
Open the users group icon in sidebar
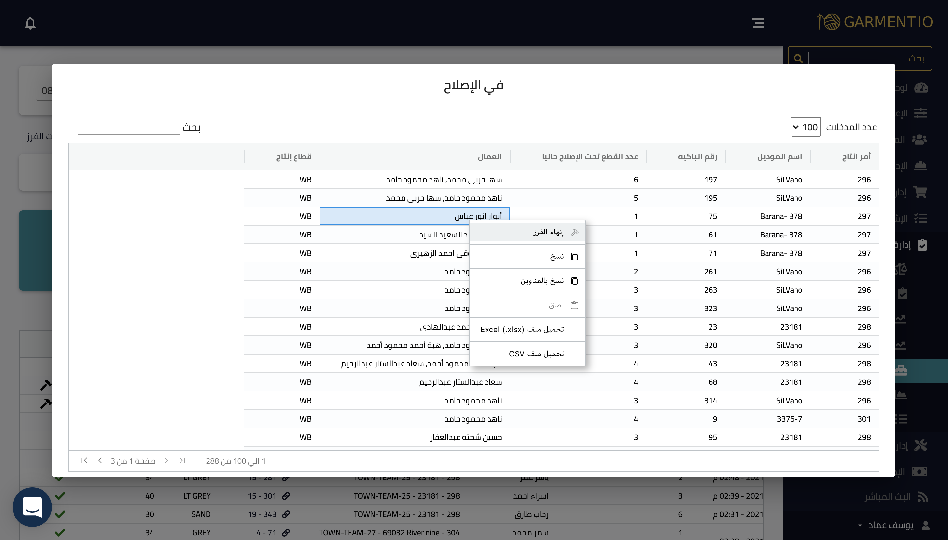(919, 140)
